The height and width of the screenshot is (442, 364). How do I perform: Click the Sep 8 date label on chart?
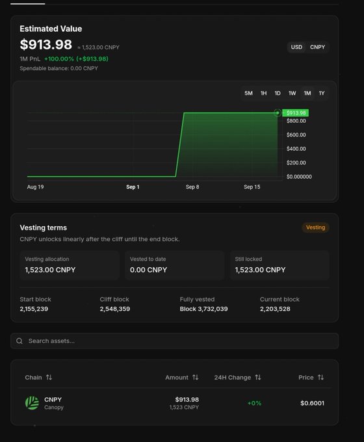pos(192,187)
